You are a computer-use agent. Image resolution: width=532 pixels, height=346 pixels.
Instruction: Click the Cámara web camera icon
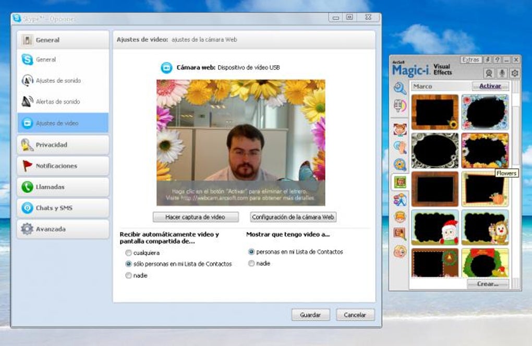click(x=166, y=67)
